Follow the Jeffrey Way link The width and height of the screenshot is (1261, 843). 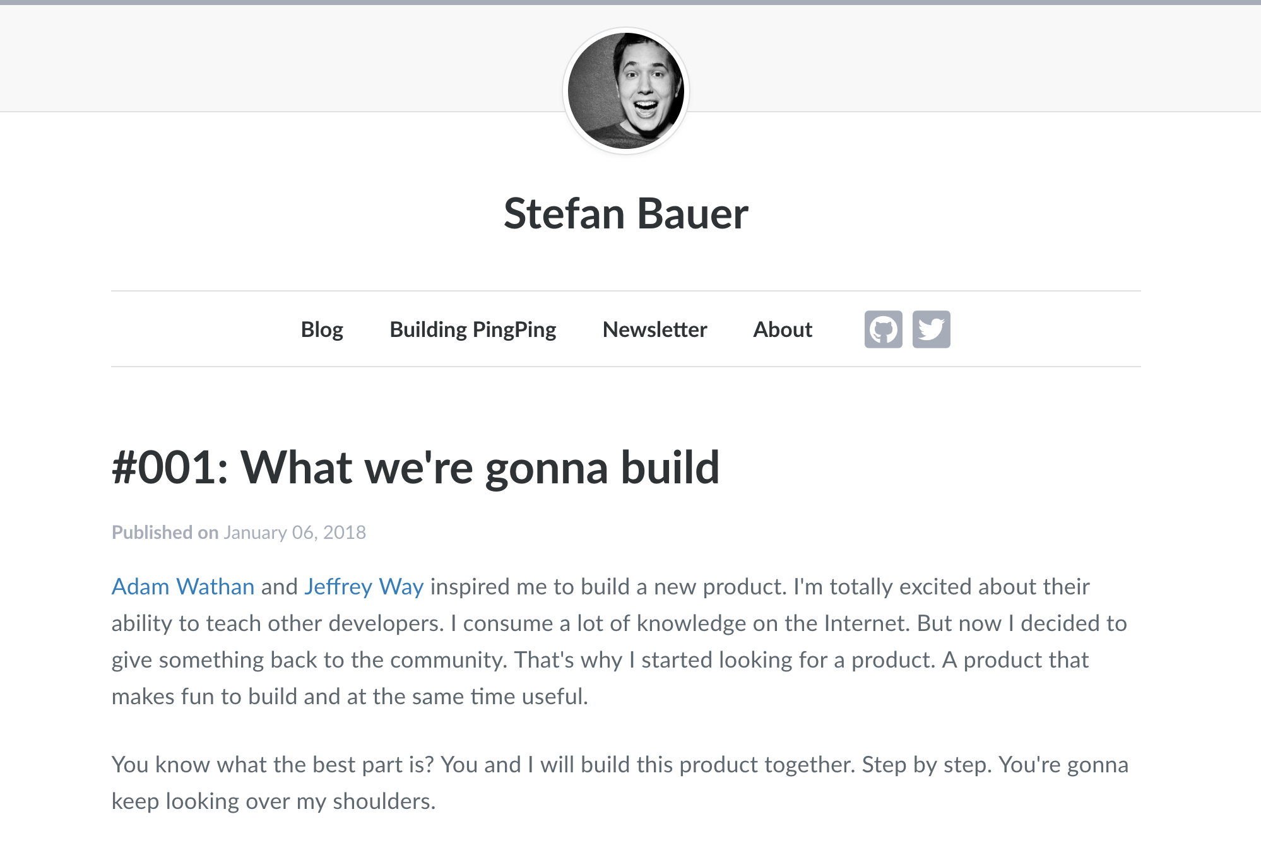tap(364, 587)
